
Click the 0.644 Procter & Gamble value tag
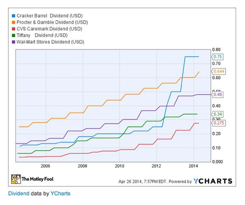[218, 71]
